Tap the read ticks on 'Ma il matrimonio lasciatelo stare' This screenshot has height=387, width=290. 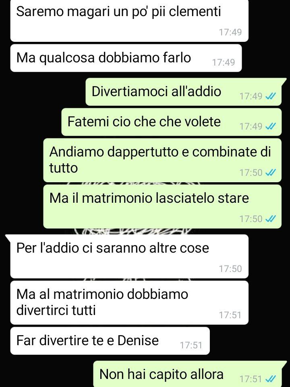(271, 219)
